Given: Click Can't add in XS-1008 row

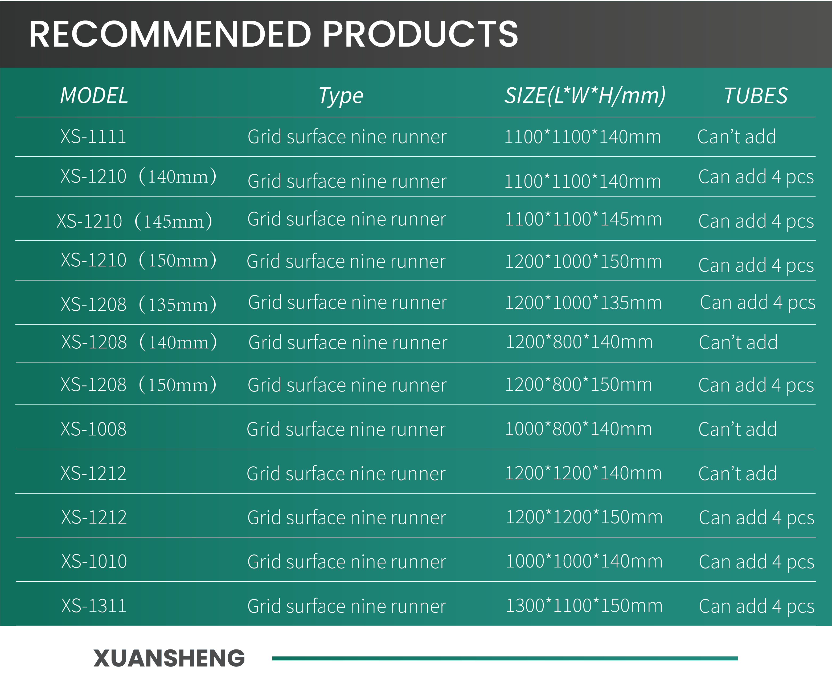Looking at the screenshot, I should 737,429.
